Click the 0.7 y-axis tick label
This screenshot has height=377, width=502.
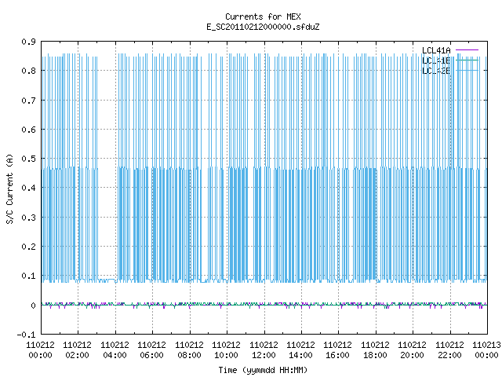[x=28, y=101]
